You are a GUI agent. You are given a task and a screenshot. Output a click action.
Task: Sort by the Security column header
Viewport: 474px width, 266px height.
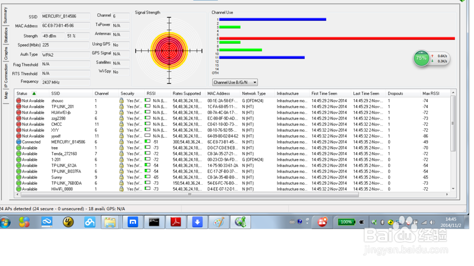coord(131,94)
